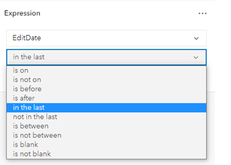Screen dimensions: 231x165
Task: Click the Expression section heading
Action: (x=22, y=13)
